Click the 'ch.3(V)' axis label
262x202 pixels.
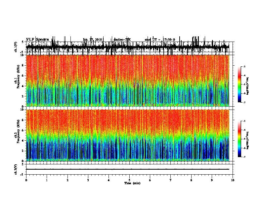coord(16,169)
